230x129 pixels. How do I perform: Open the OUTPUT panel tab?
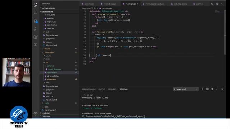coord(102,89)
